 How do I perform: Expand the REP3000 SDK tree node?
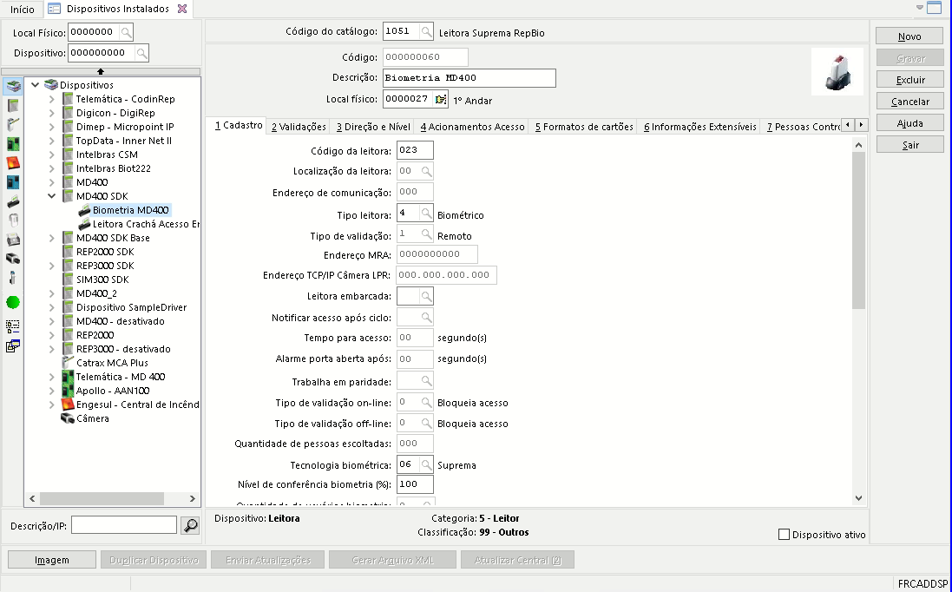click(52, 266)
